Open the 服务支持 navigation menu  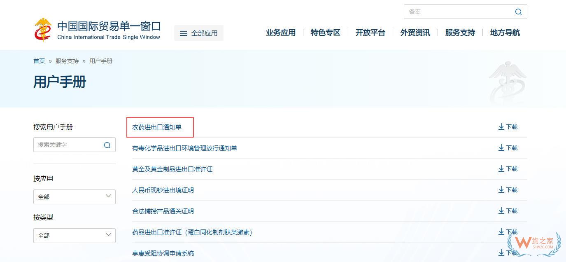[x=460, y=33]
